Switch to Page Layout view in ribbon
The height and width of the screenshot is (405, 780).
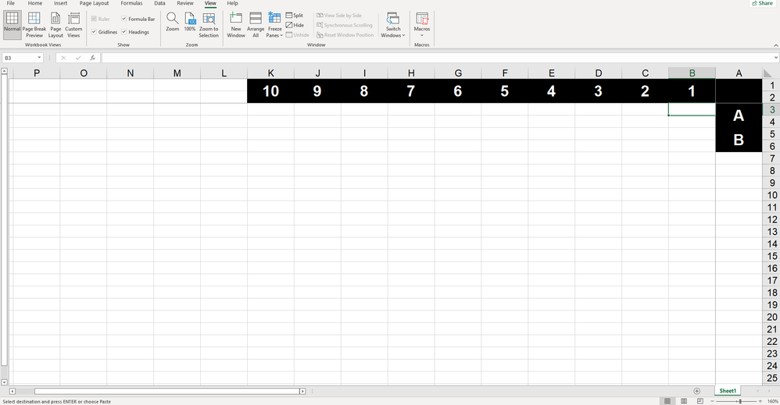tap(55, 24)
